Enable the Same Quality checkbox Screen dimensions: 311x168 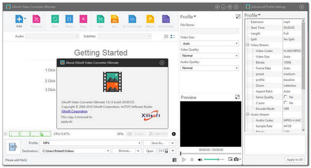pyautogui.click(x=286, y=96)
